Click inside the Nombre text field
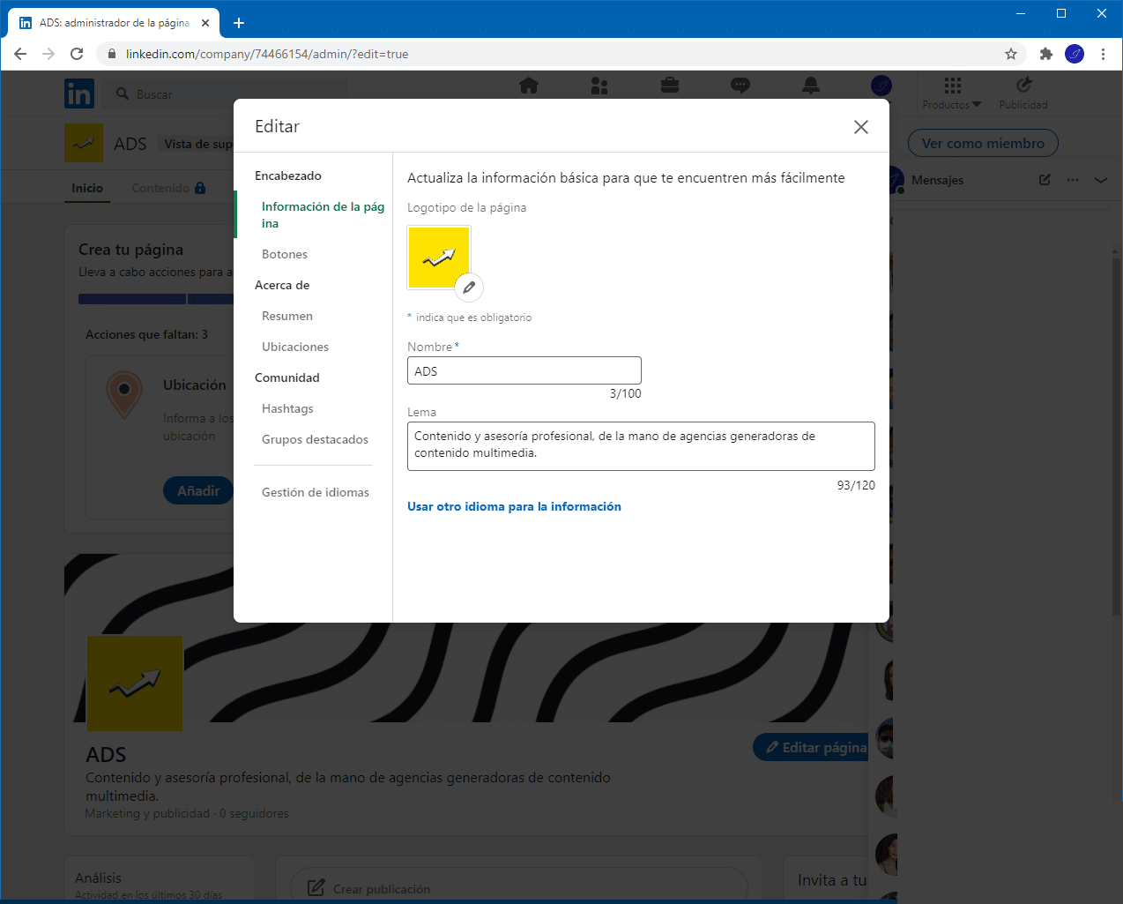The image size is (1123, 904). pyautogui.click(x=524, y=370)
